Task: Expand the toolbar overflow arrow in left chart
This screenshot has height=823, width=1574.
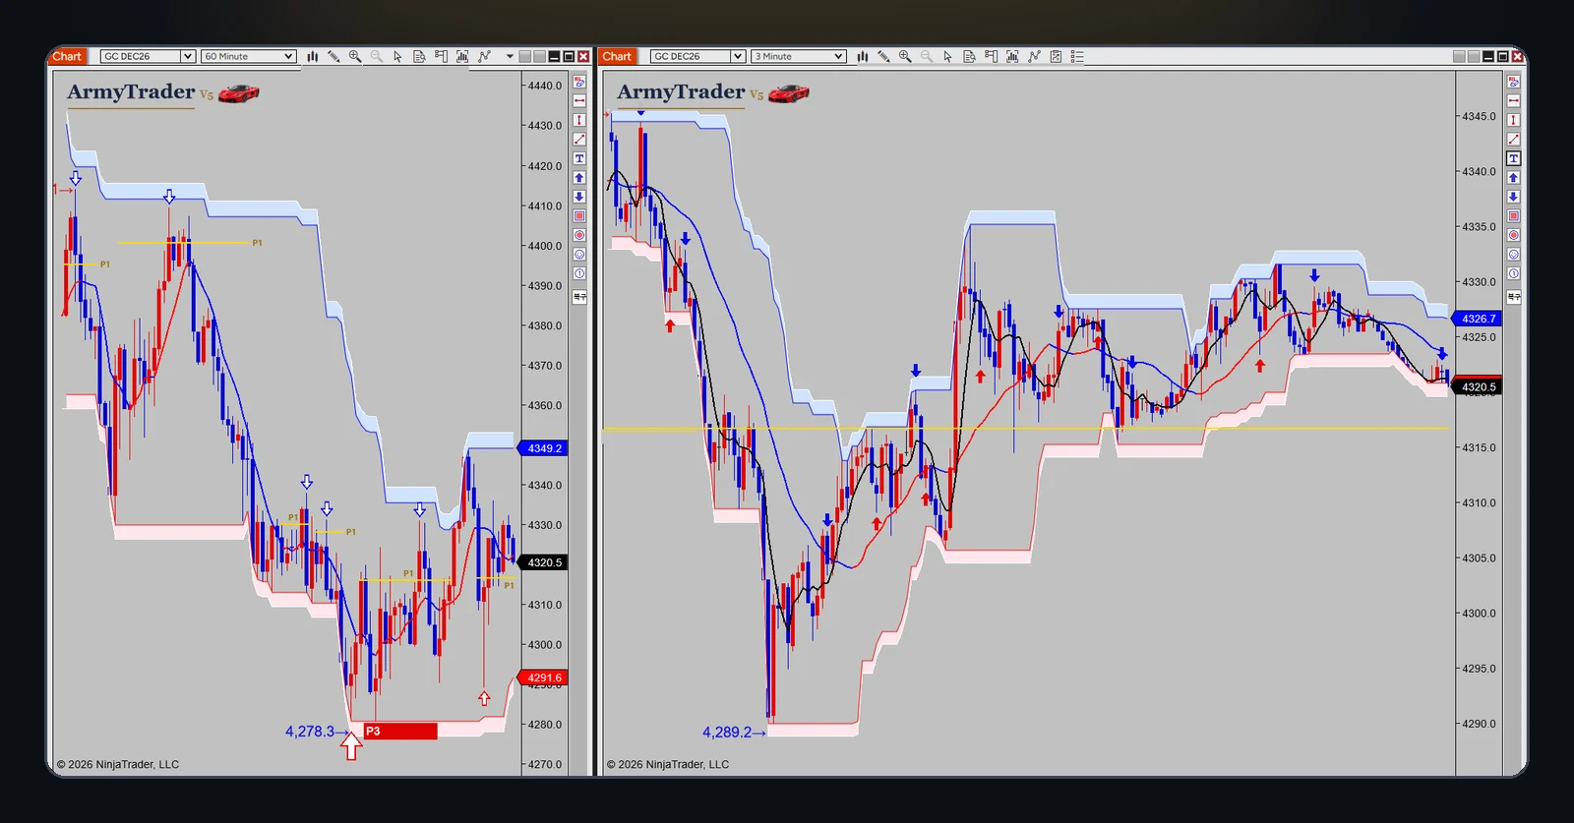Action: (510, 56)
